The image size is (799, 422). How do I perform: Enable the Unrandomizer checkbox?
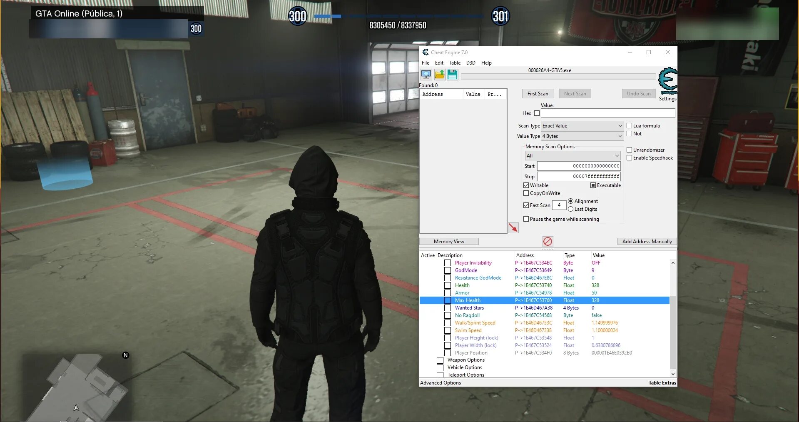629,150
